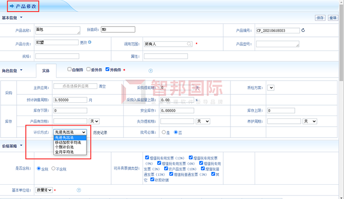Image resolution: width=344 pixels, height=199 pixels.
Task: Switch to the 实体 tab
Action: (x=45, y=71)
